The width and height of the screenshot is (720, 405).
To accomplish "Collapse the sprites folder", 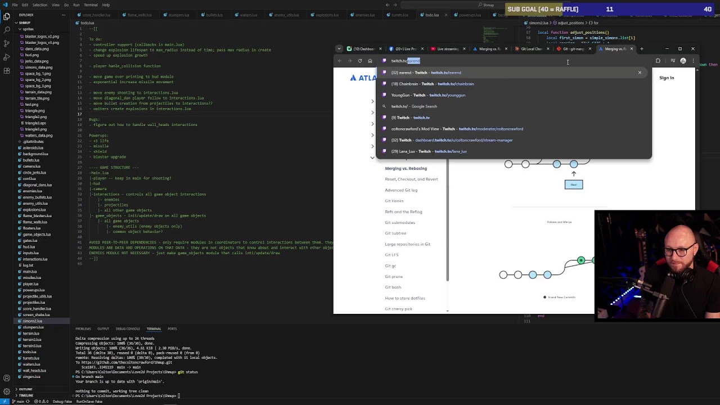I will (x=28, y=29).
